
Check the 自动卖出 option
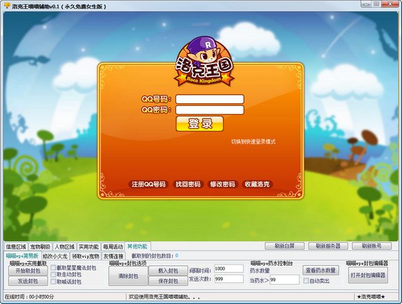click(x=306, y=281)
